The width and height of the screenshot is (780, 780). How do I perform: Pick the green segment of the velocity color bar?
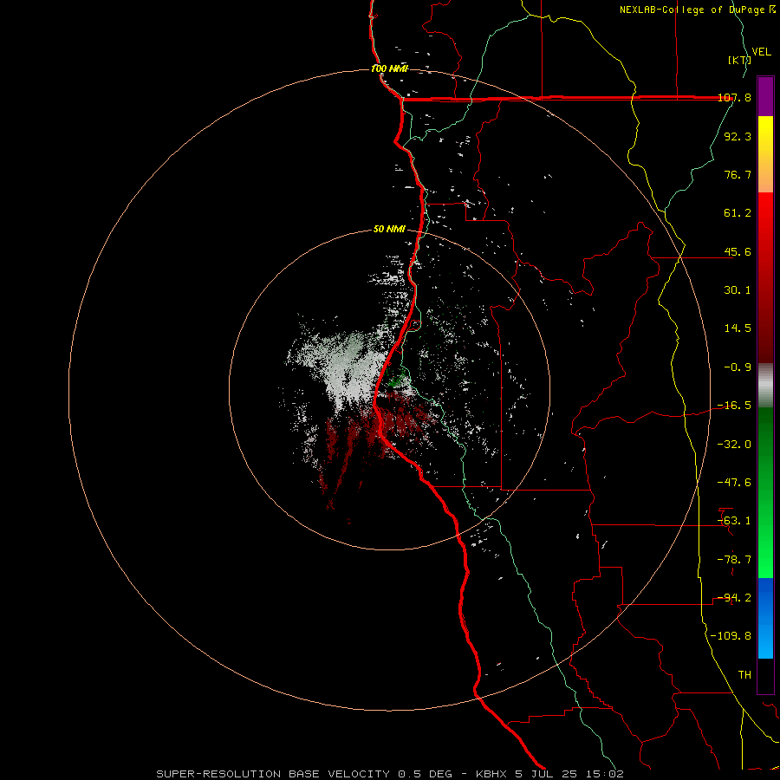tap(765, 493)
